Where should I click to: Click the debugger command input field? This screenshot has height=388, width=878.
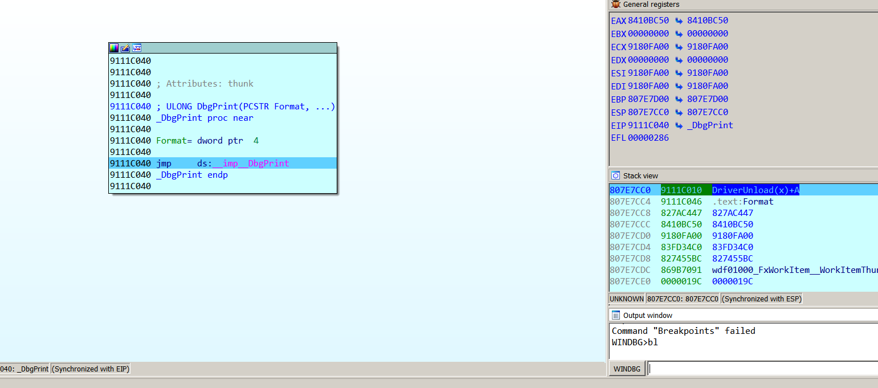click(x=762, y=369)
